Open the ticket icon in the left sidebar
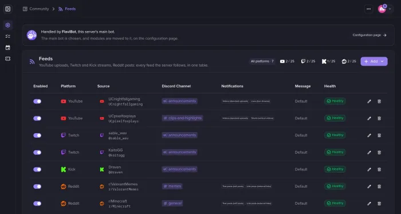Viewport: 401px width, 214px height. point(8,59)
